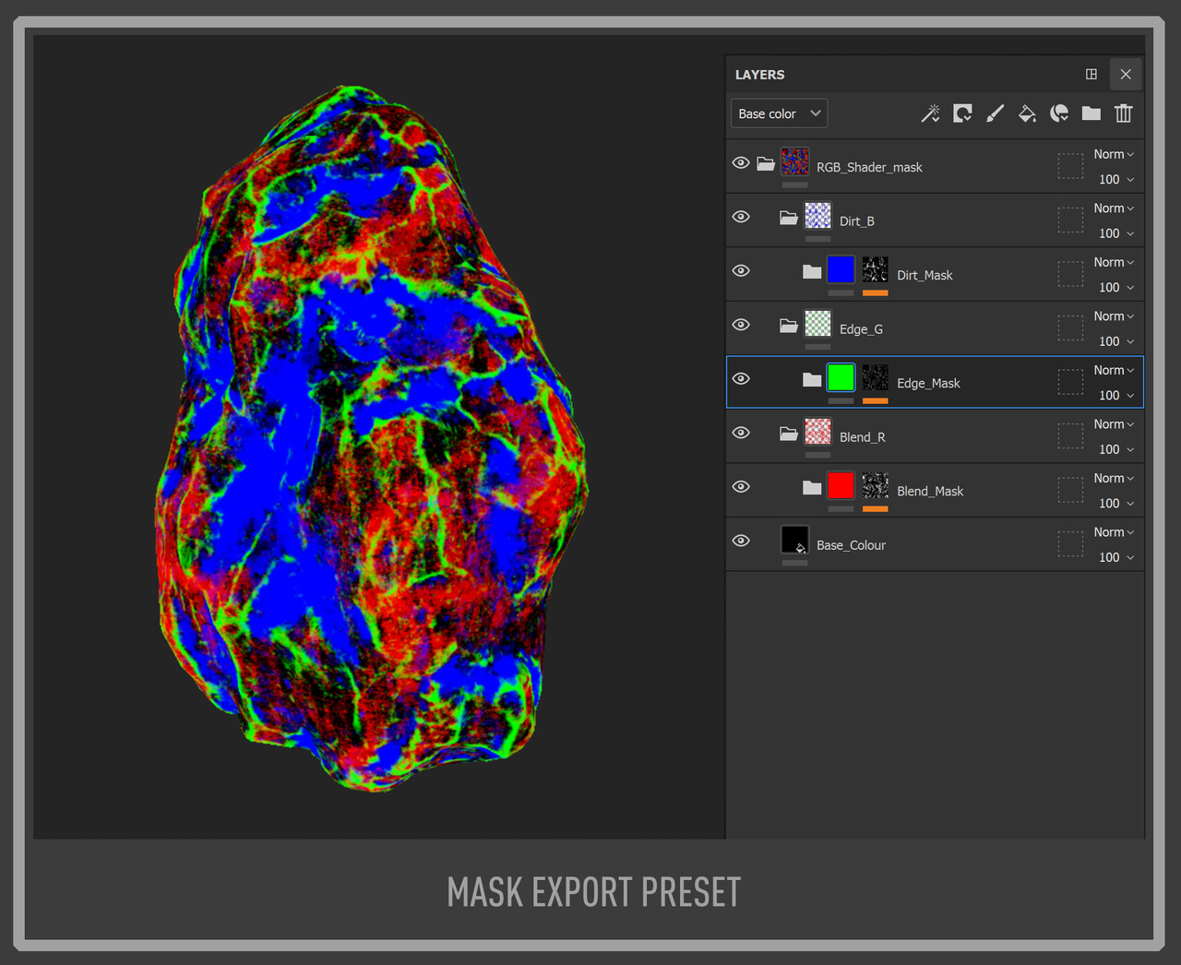The image size is (1181, 965).
Task: Select the Blend_Mask layer name
Action: point(930,492)
